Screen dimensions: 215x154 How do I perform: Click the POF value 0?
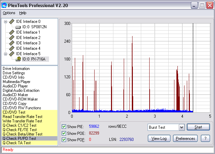(x=90, y=140)
